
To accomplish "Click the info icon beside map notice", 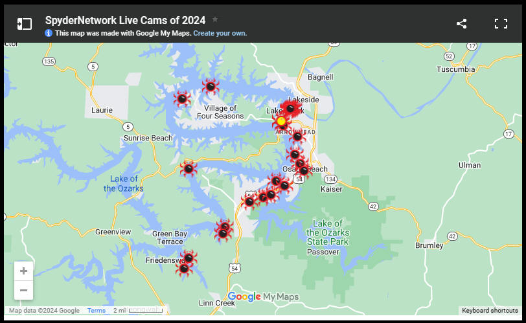I will click(49, 33).
